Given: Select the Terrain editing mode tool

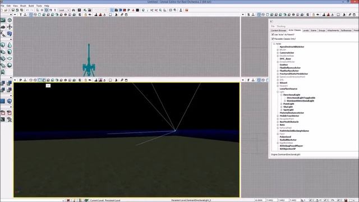Looking at the screenshot, I should 3,27.
